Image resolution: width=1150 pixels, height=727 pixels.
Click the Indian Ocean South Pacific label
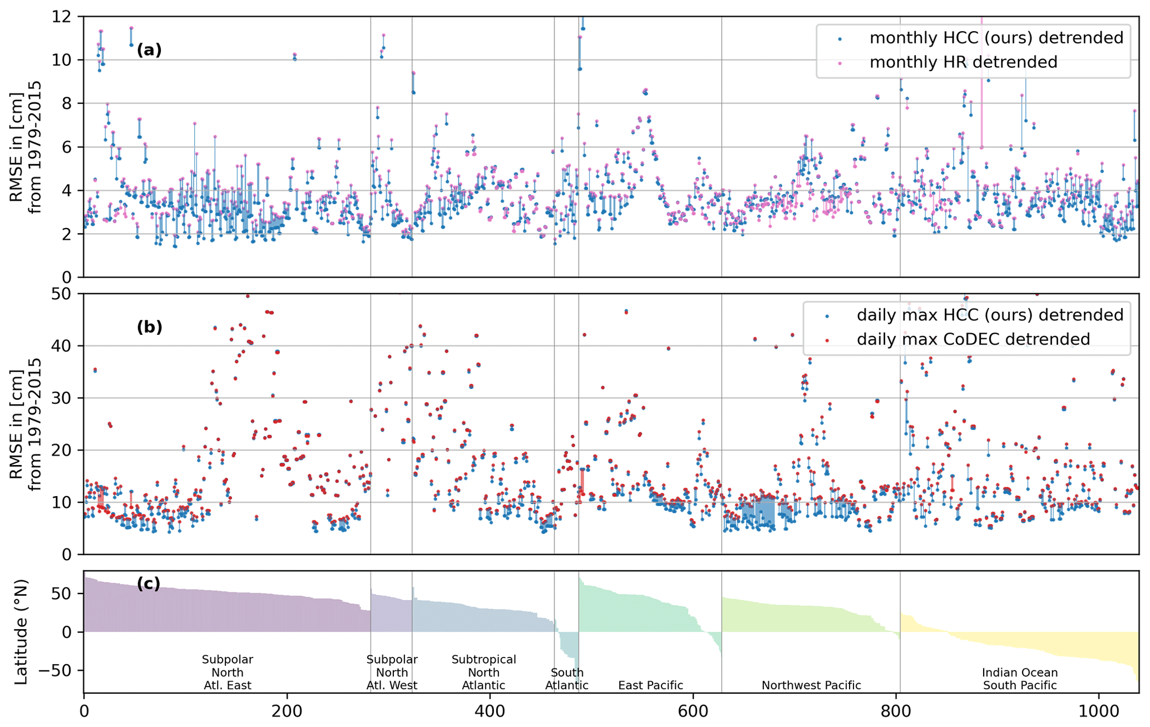click(1019, 679)
